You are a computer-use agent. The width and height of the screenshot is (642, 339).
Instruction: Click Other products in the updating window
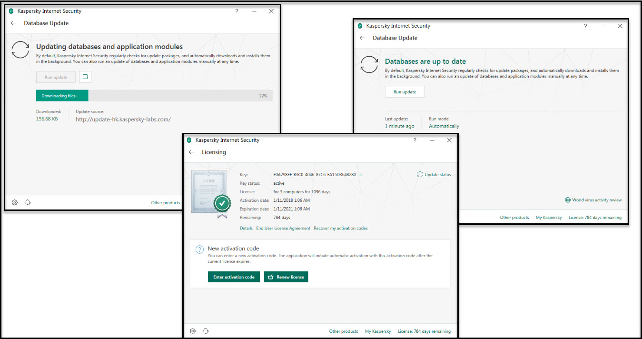pyautogui.click(x=166, y=203)
